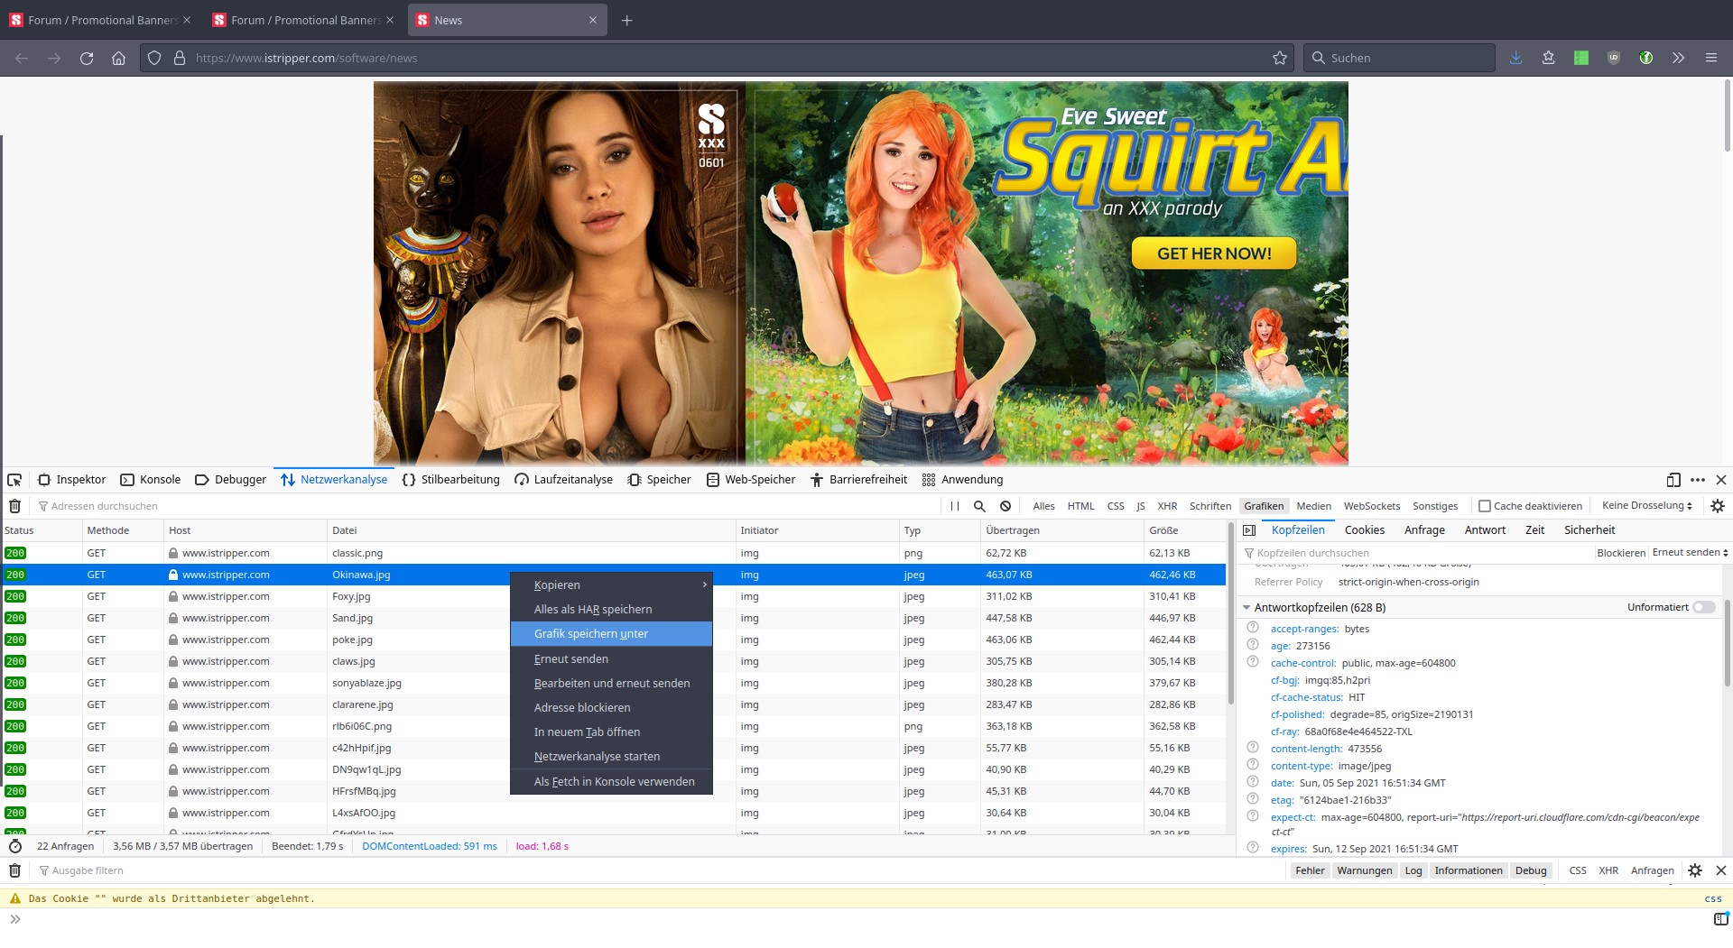The height and width of the screenshot is (948, 1733).
Task: Click the headers panel scrollbar
Action: [x=1728, y=643]
